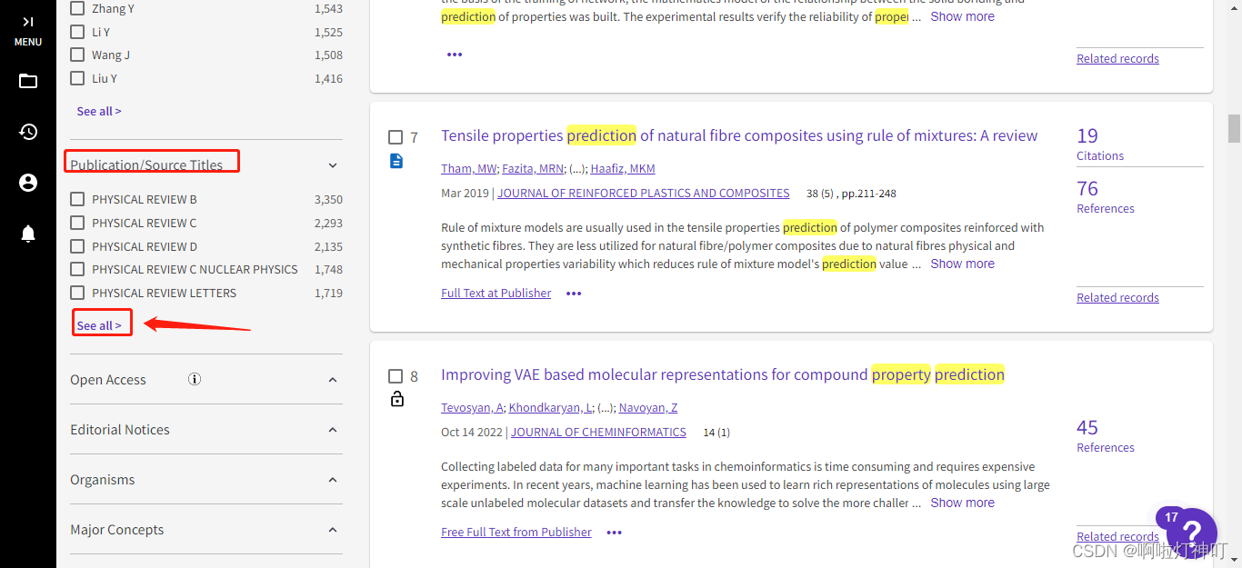Open Related records for record 8
The width and height of the screenshot is (1242, 568).
click(1117, 536)
